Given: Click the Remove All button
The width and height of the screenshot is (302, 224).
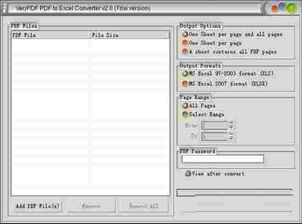Looking at the screenshot, I should [x=144, y=206].
